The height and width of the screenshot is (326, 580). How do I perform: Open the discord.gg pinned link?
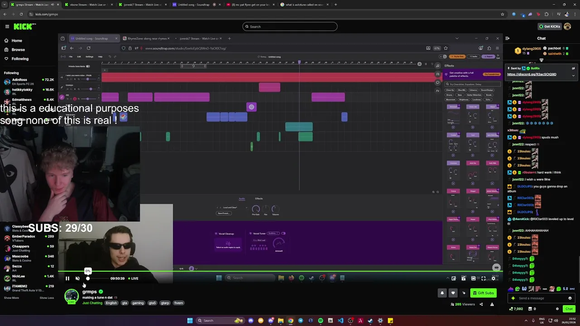click(532, 74)
